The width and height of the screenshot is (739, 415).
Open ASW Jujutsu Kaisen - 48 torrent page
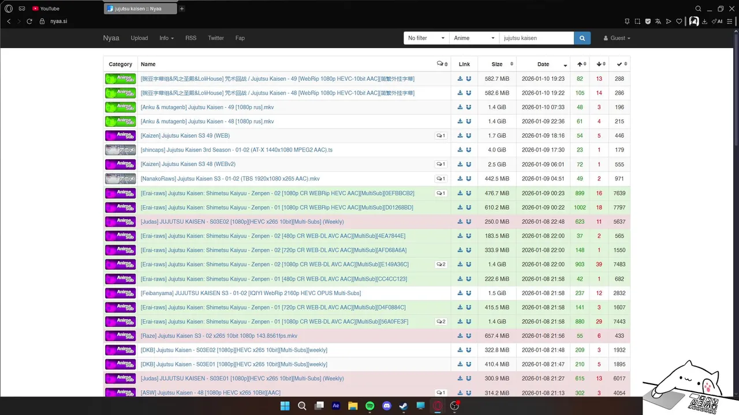pos(211,393)
